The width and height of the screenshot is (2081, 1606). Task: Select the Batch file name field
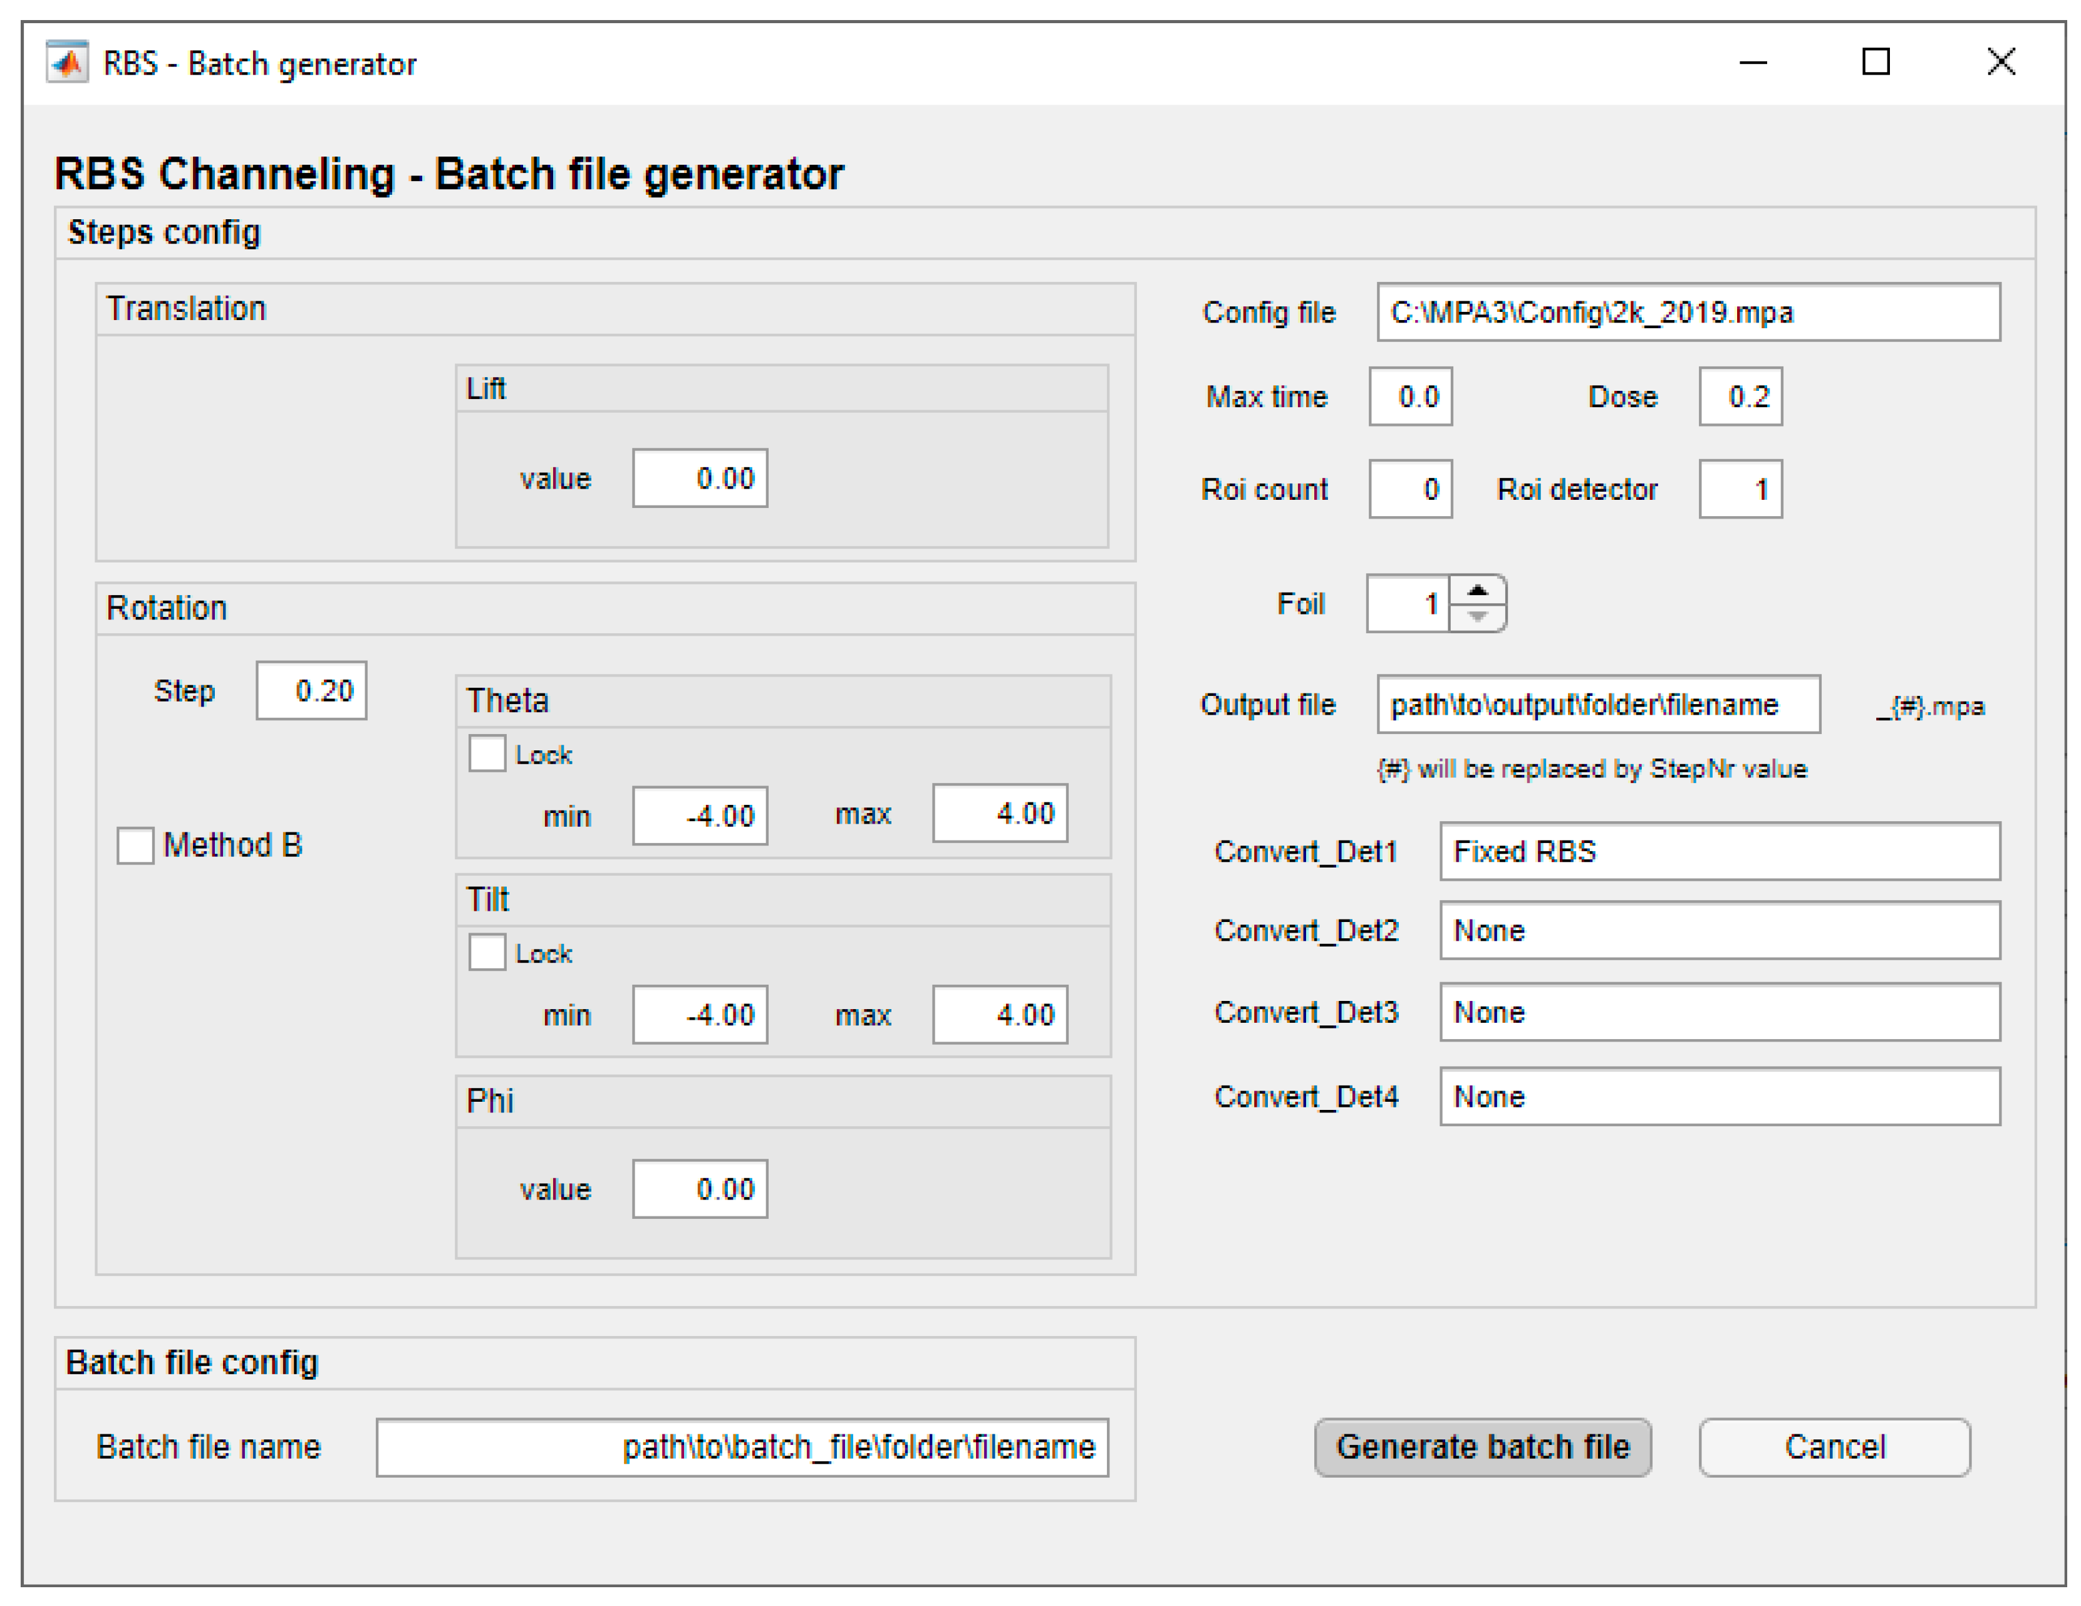(x=742, y=1447)
